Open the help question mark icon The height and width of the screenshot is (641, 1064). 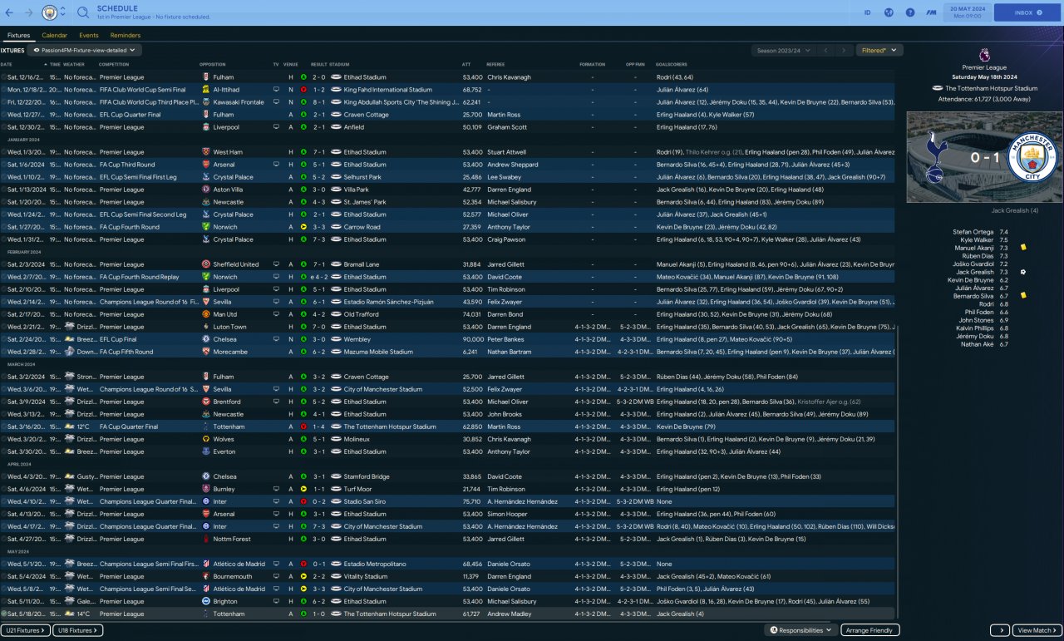pyautogui.click(x=910, y=12)
